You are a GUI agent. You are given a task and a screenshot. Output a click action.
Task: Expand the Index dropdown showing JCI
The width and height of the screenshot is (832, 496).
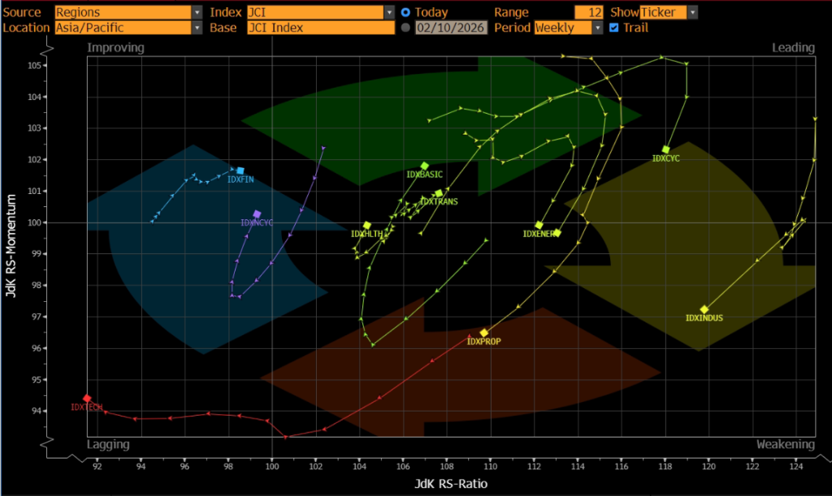[x=320, y=13]
